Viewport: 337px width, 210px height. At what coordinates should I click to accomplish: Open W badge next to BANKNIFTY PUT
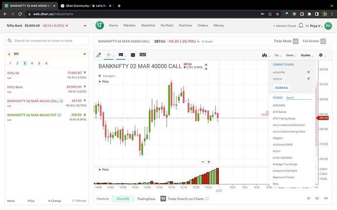[59, 115]
